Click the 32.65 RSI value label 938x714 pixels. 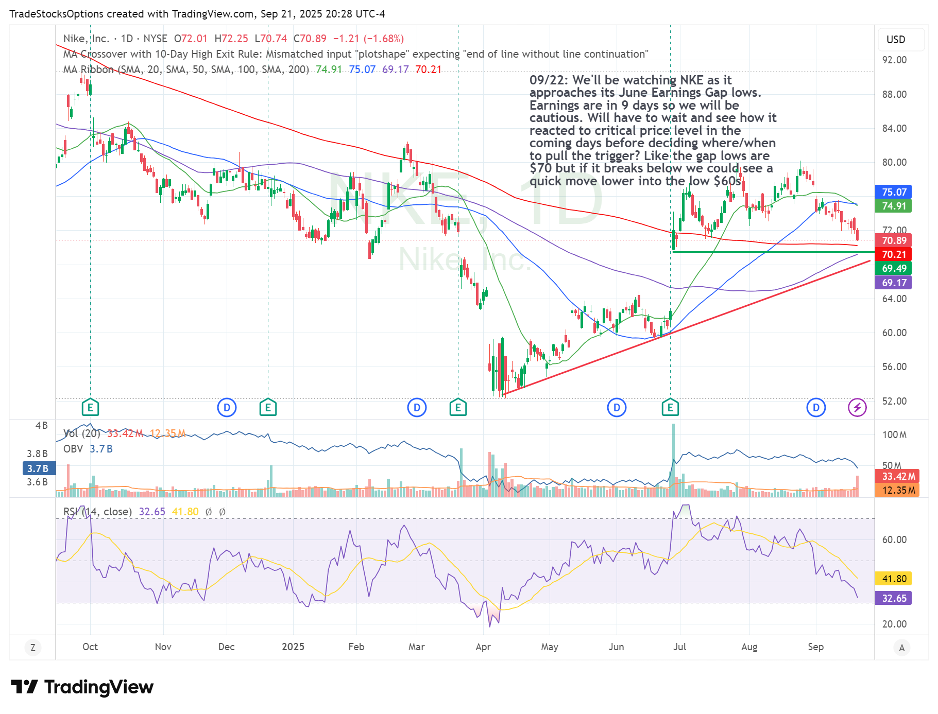pyautogui.click(x=894, y=598)
